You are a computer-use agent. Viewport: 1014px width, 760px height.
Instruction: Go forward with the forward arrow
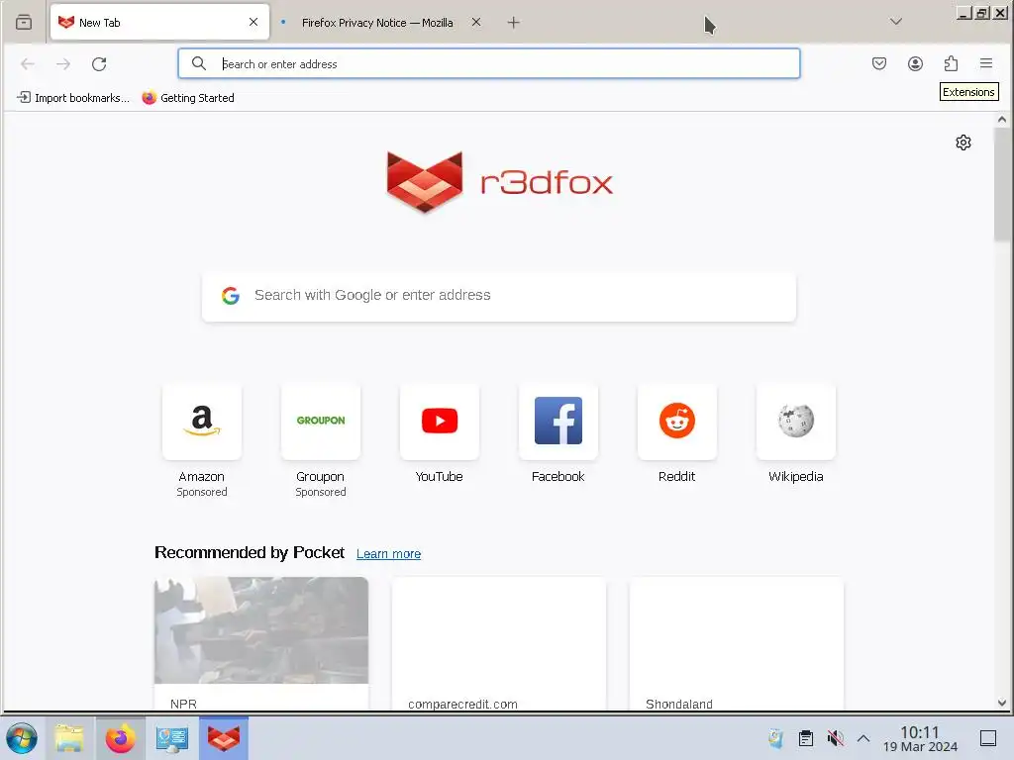pos(62,63)
